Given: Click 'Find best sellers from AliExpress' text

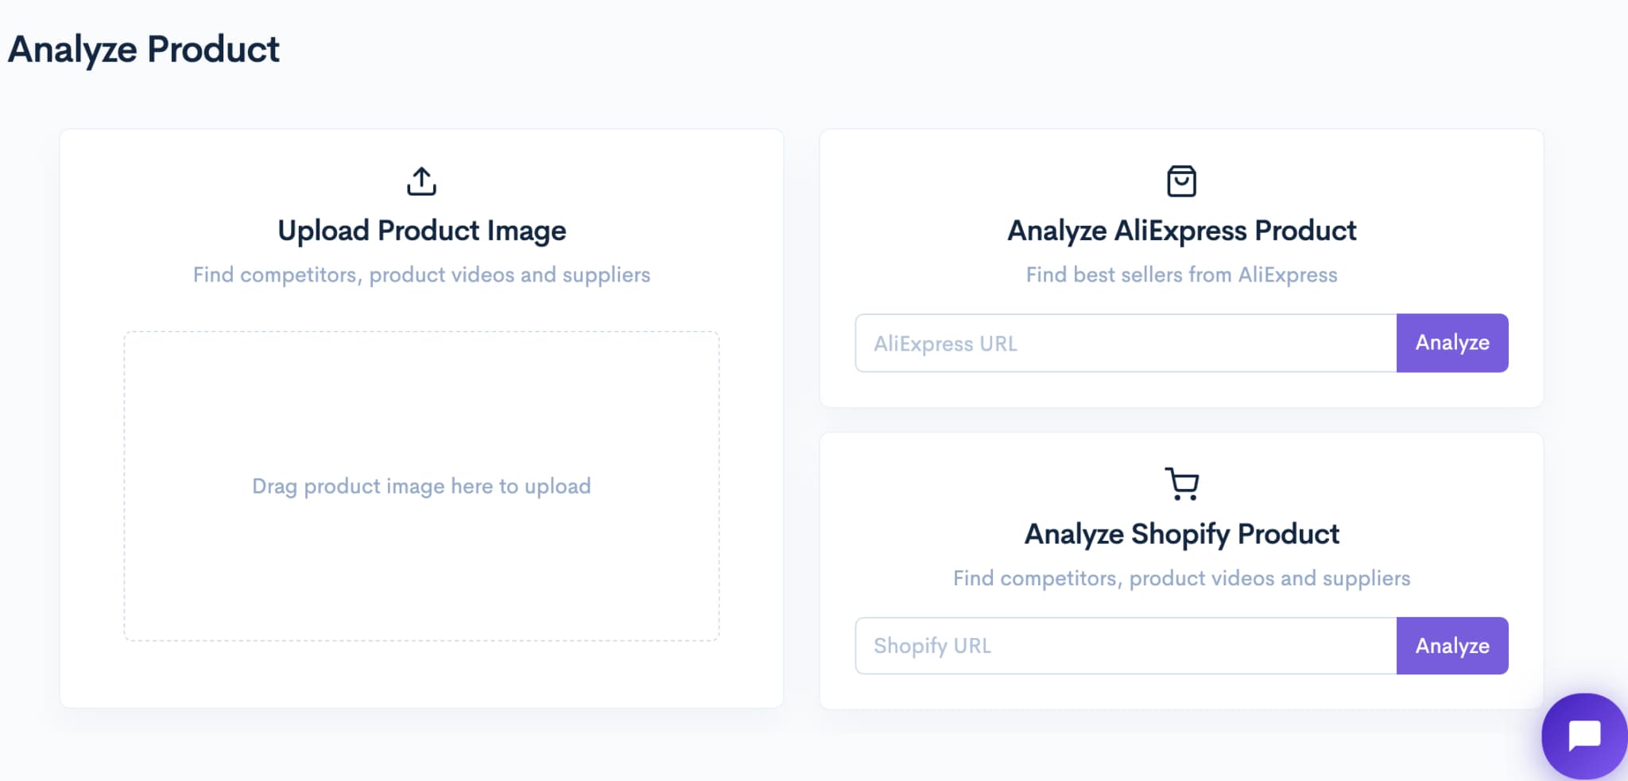Looking at the screenshot, I should click(1181, 274).
